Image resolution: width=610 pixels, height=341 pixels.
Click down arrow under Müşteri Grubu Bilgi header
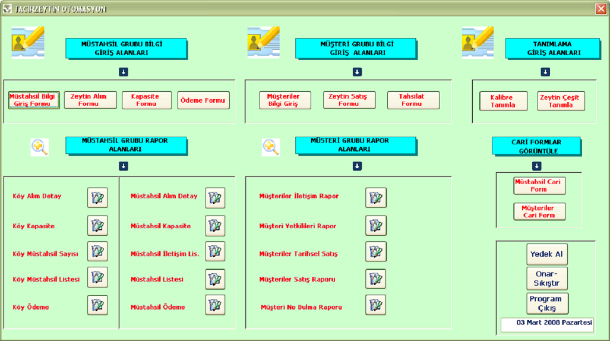tap(357, 72)
